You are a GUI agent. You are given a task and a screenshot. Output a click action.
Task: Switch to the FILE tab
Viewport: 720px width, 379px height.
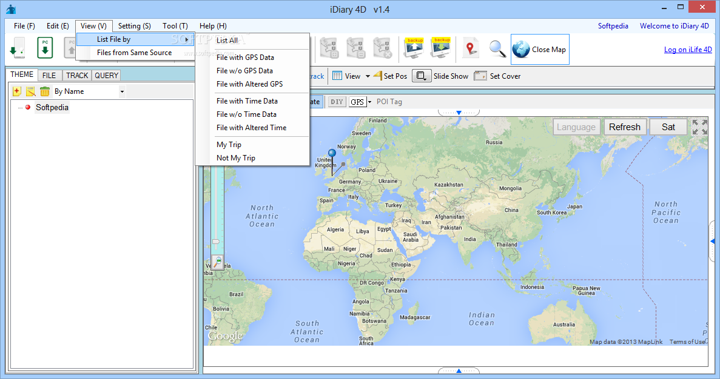(x=49, y=76)
